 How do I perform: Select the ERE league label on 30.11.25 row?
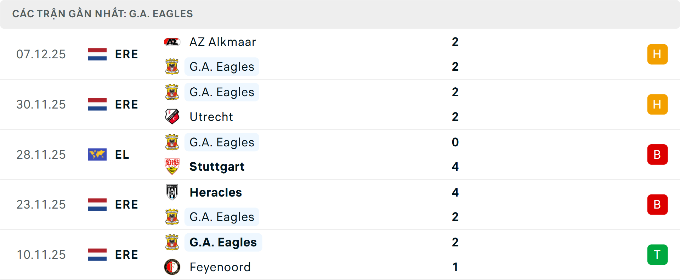click(126, 104)
